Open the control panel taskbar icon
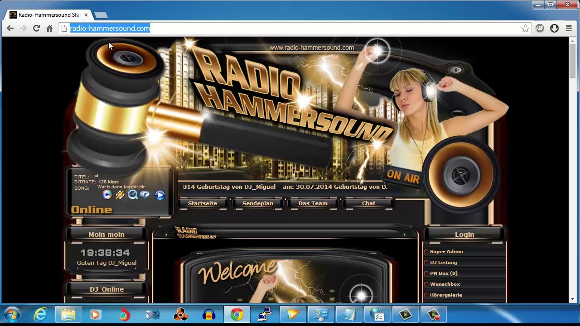 click(321, 315)
